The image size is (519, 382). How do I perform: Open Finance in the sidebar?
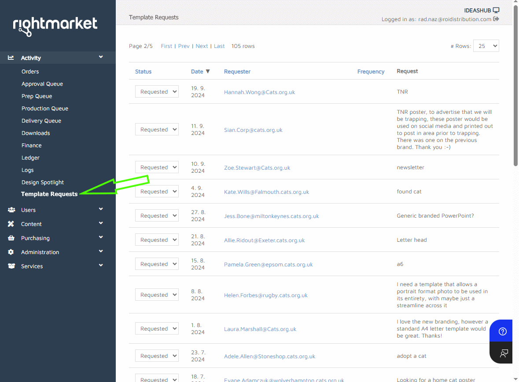[x=31, y=146]
